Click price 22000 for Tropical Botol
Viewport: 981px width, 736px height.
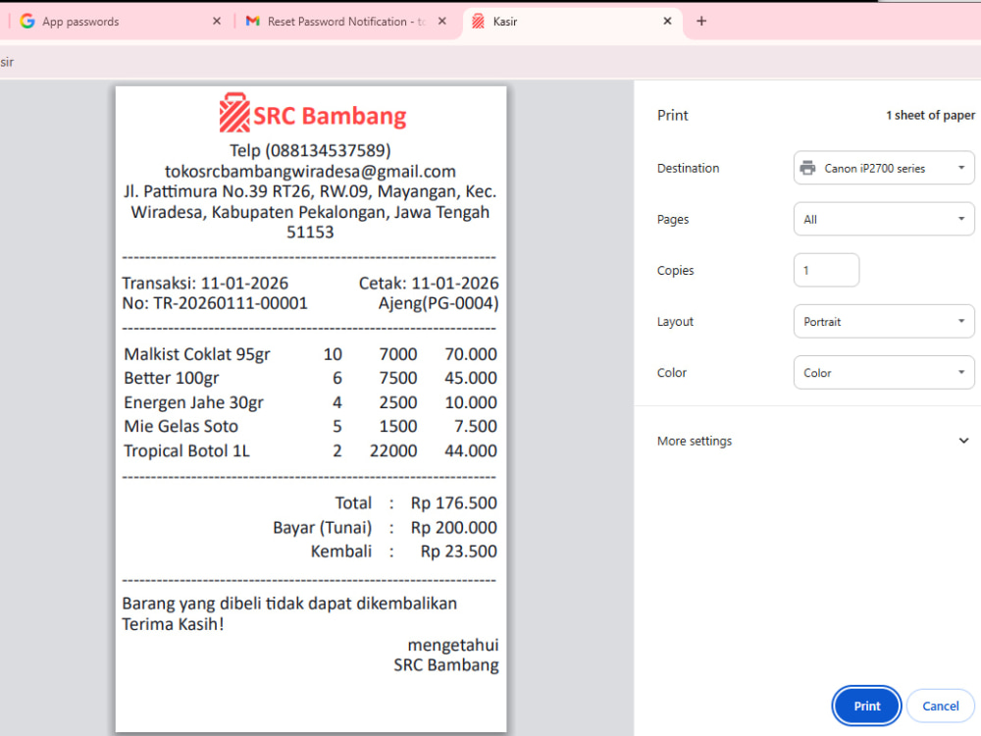393,450
